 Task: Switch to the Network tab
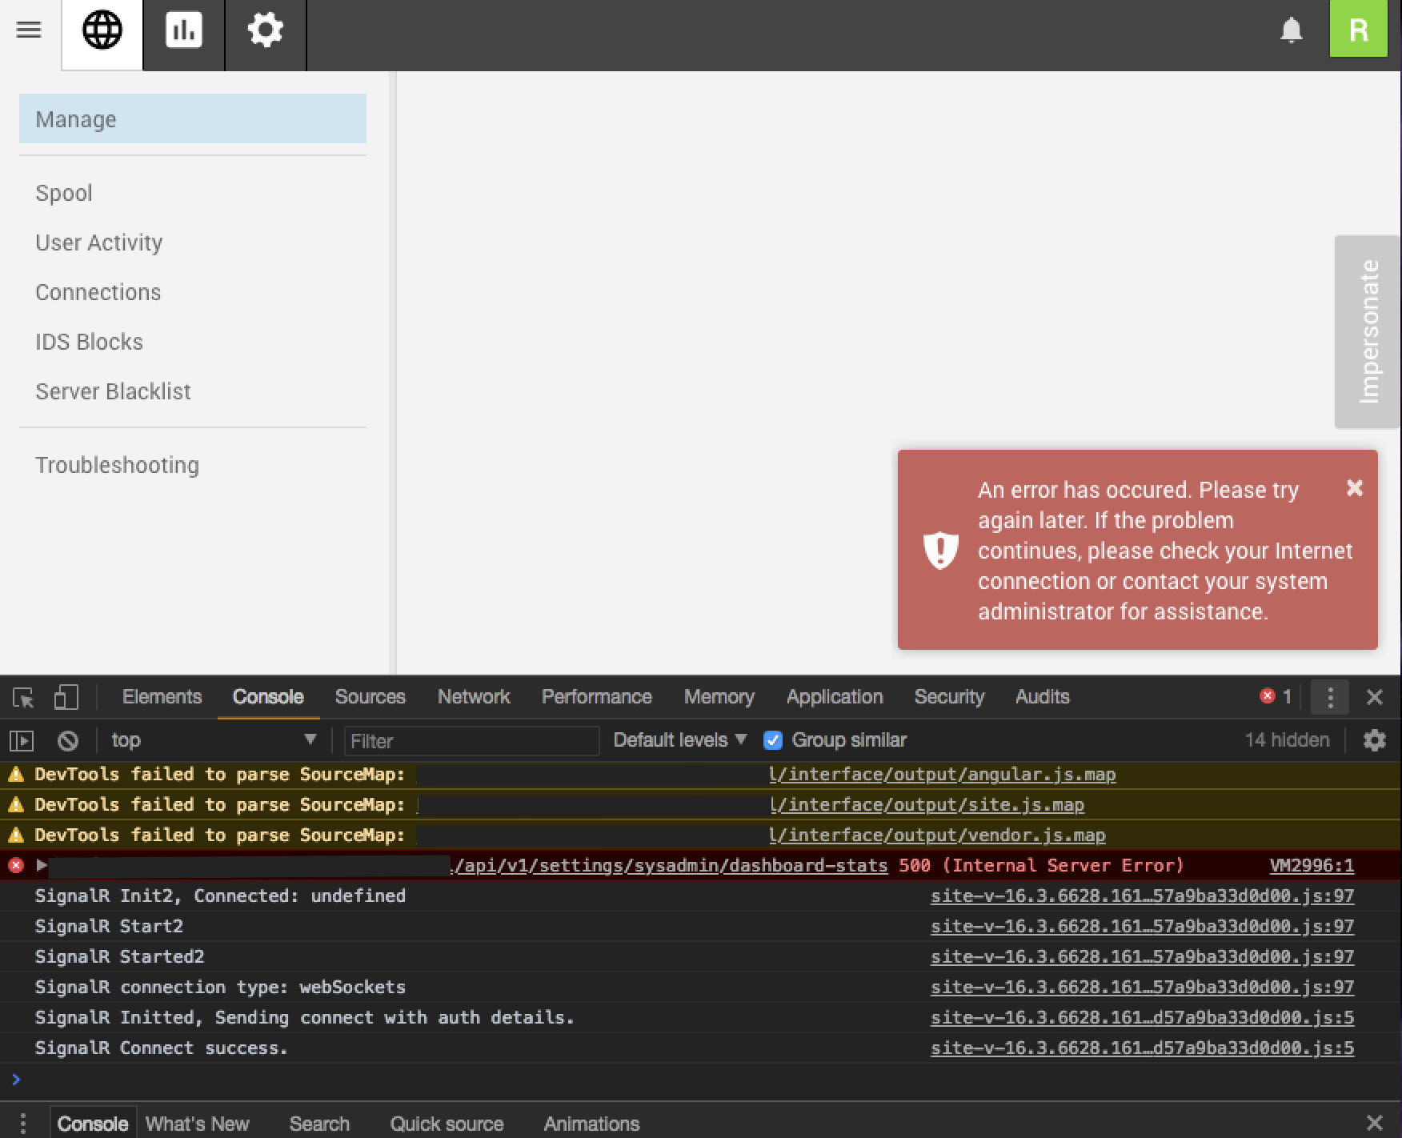coord(473,697)
